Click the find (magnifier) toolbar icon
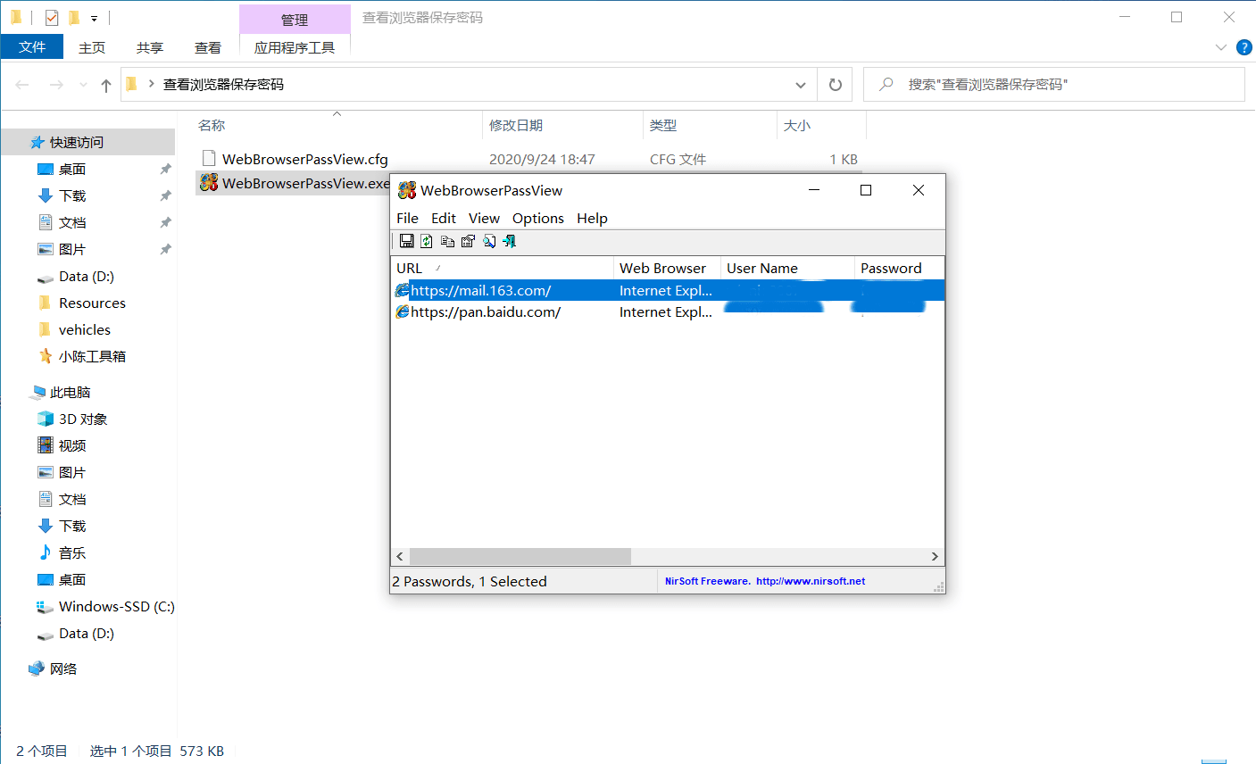Viewport: 1256px width, 764px height. [489, 241]
